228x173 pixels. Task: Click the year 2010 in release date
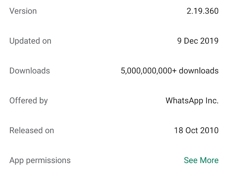pos(209,130)
